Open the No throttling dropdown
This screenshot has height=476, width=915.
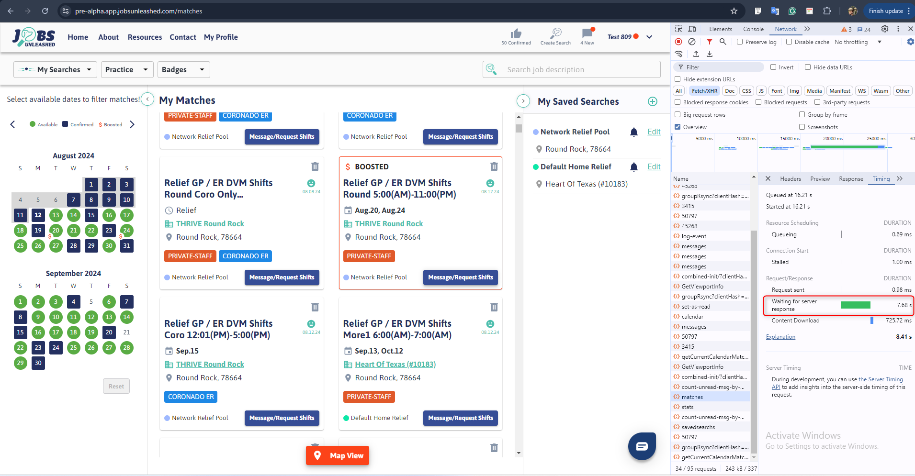[x=858, y=42]
